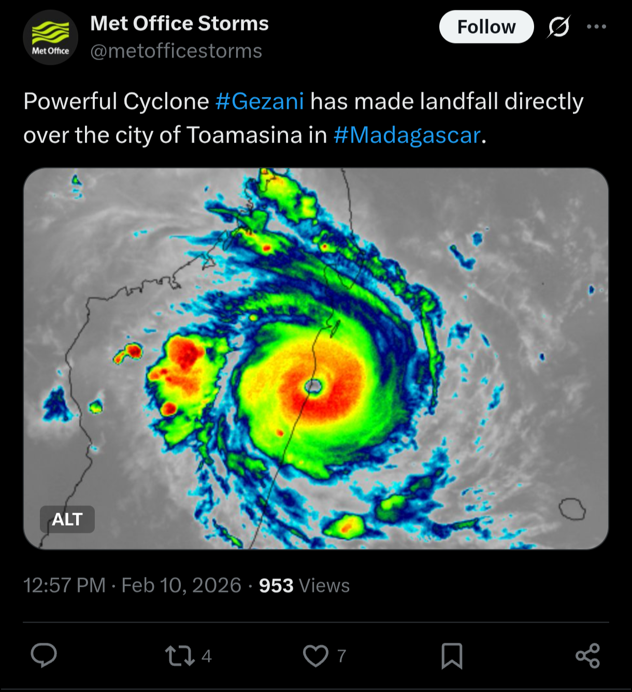The image size is (632, 692).
Task: Reply to the post via the speech bubble
Action: coord(44,656)
